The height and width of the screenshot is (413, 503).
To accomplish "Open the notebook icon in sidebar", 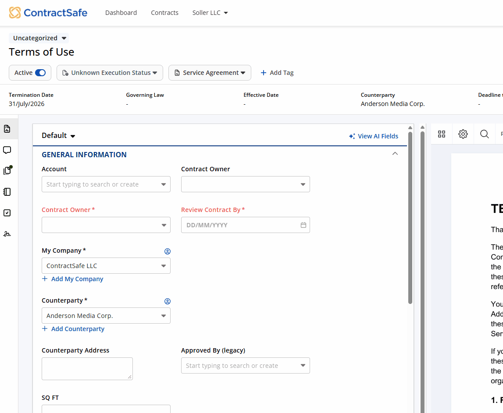I will coord(7,192).
